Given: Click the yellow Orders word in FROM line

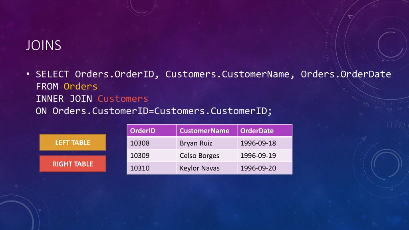Looking at the screenshot, I should coord(80,86).
